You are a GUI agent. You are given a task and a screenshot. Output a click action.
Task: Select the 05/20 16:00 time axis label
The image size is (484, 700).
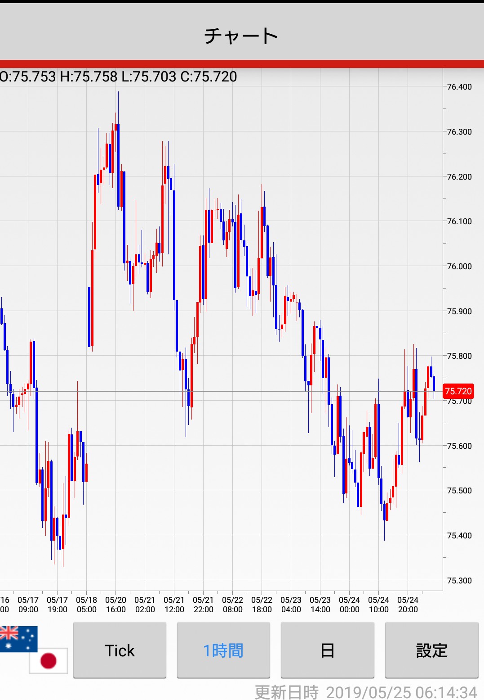point(116,605)
